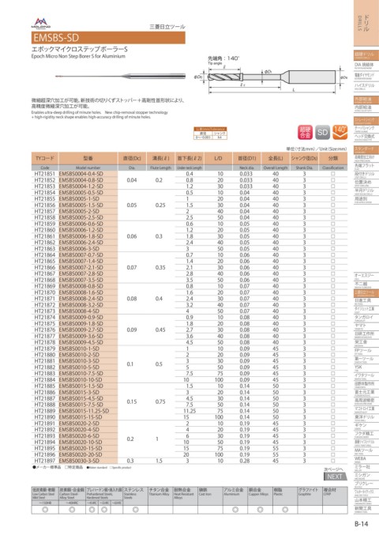Open the 山本精工 manufacturer tab
The height and width of the screenshot is (535, 379).
tap(366, 501)
